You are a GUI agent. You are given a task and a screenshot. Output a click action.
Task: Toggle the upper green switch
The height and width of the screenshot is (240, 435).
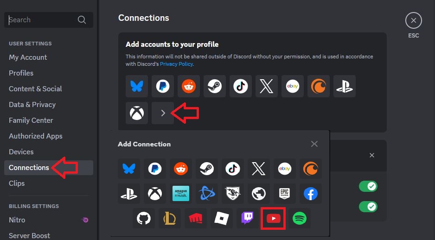click(x=368, y=186)
